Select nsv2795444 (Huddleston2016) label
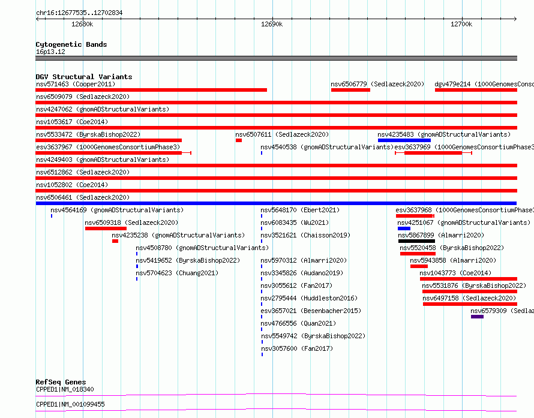534x418 pixels. [x=309, y=298]
